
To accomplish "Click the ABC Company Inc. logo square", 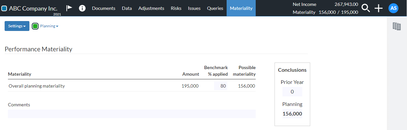I will point(4,8).
